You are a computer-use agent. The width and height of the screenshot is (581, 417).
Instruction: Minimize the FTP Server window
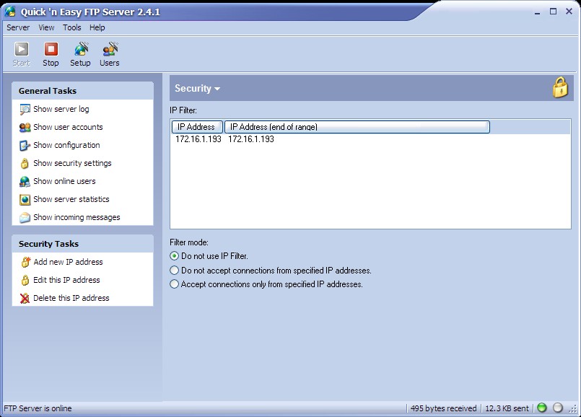click(x=537, y=12)
